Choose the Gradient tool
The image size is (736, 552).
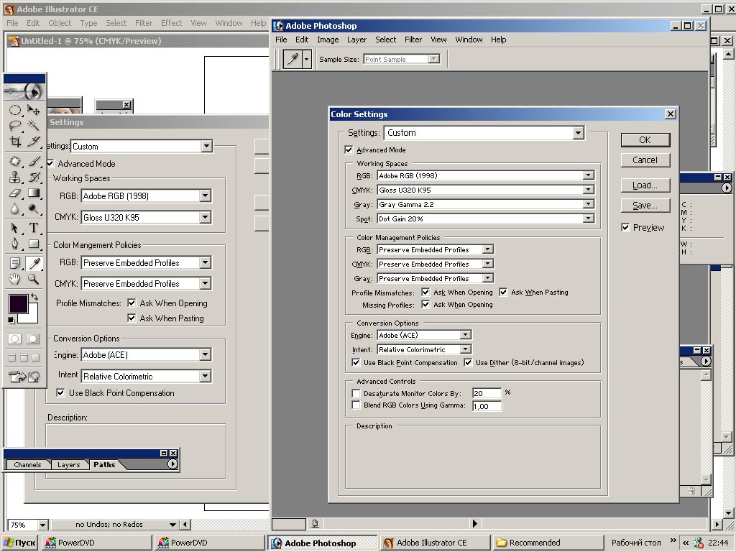33,193
